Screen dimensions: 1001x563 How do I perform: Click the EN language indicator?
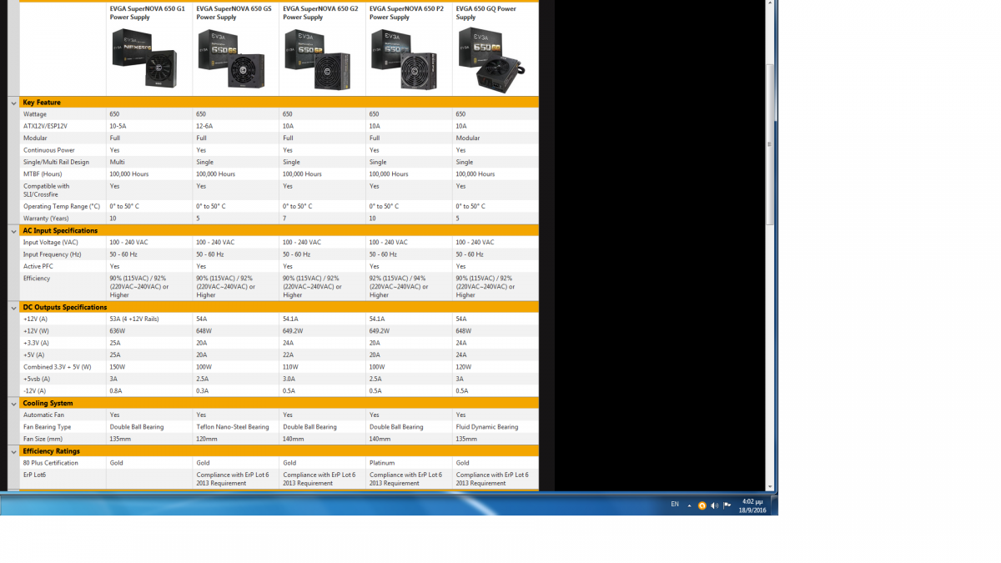click(x=675, y=505)
